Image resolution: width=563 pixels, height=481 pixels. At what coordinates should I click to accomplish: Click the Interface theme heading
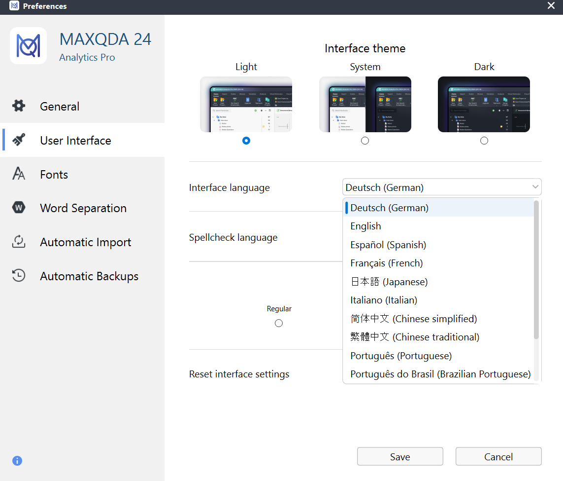click(365, 48)
